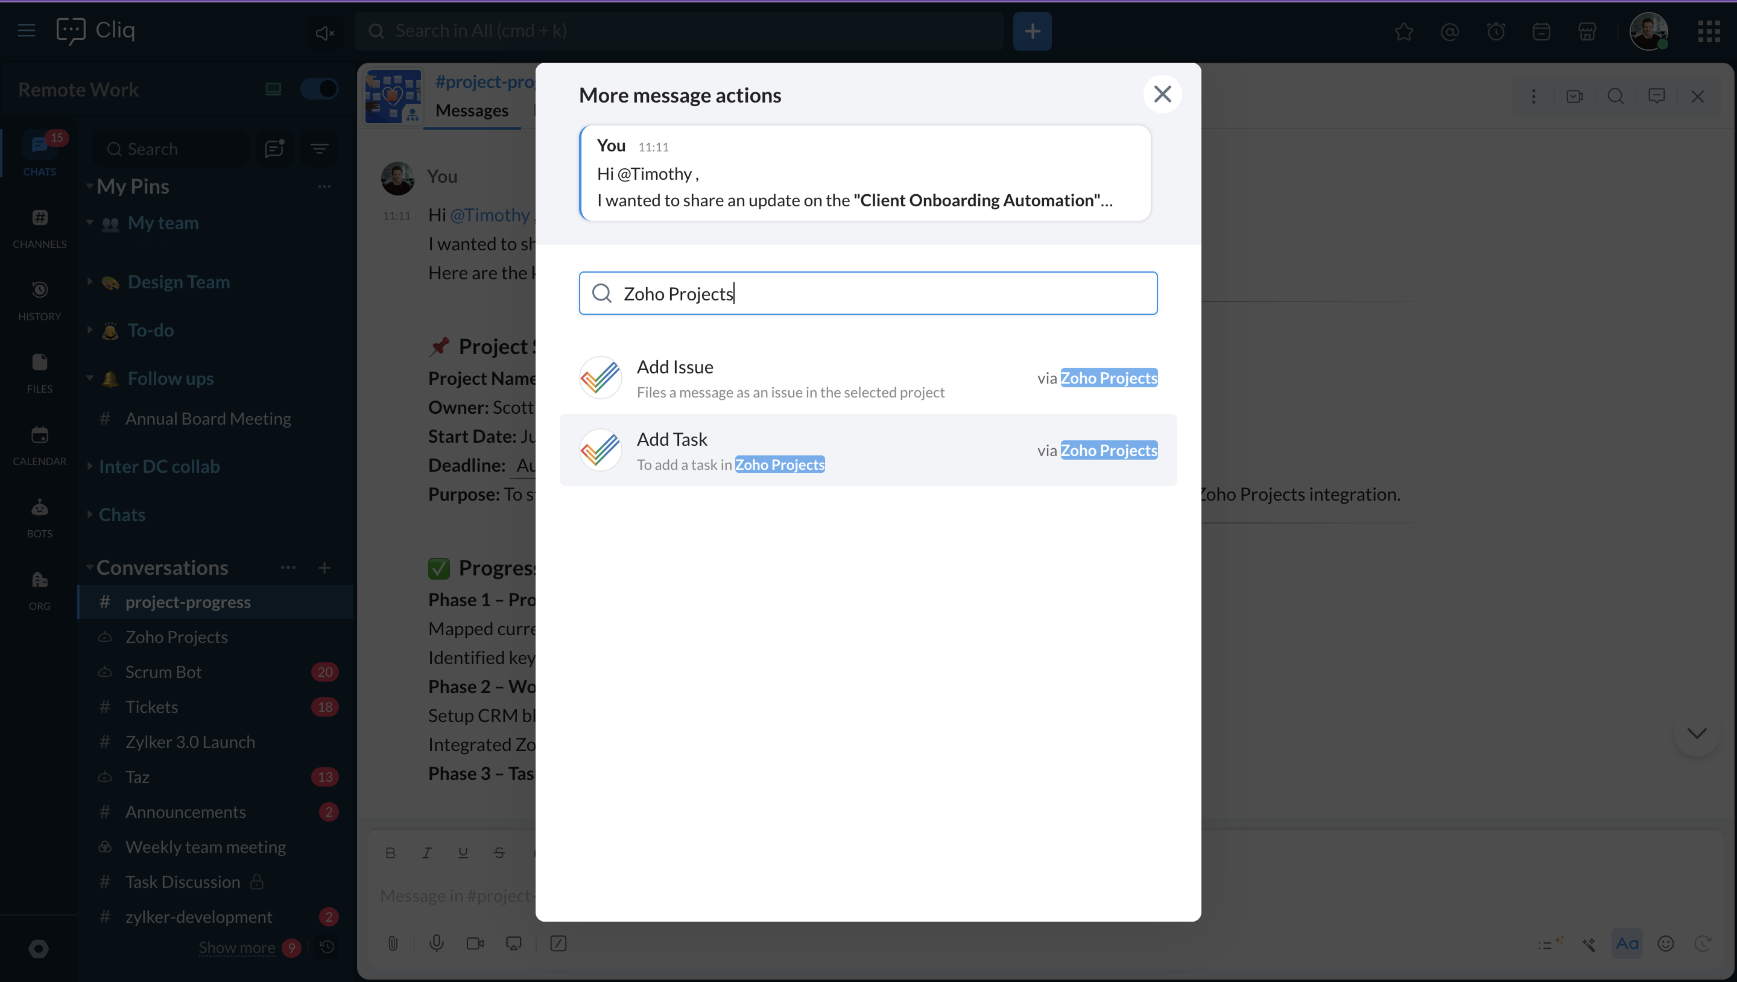Open Calendar in left rail
The width and height of the screenshot is (1737, 982).
pyautogui.click(x=39, y=445)
